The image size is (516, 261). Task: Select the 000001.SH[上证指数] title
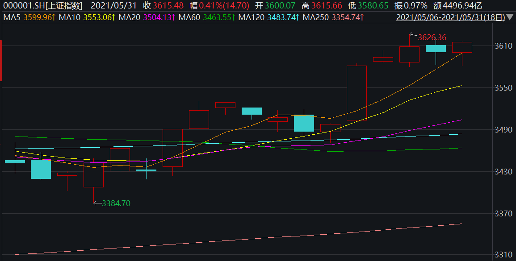[42, 6]
